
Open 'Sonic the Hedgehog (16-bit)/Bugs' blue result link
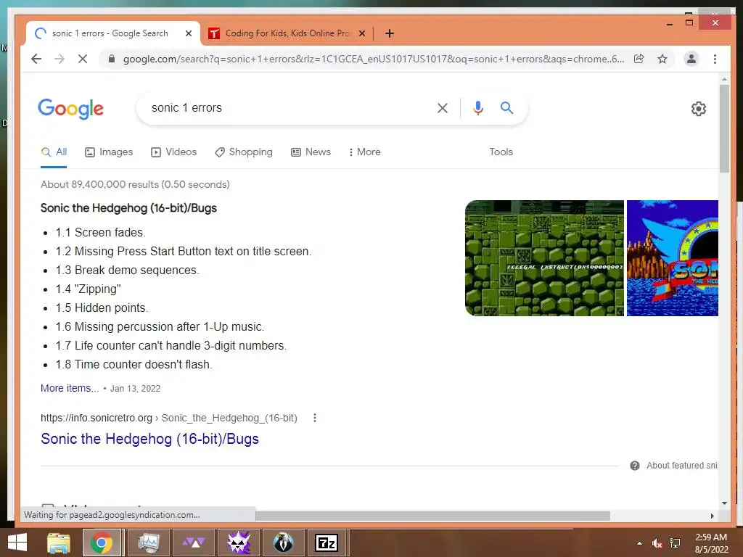coord(149,439)
